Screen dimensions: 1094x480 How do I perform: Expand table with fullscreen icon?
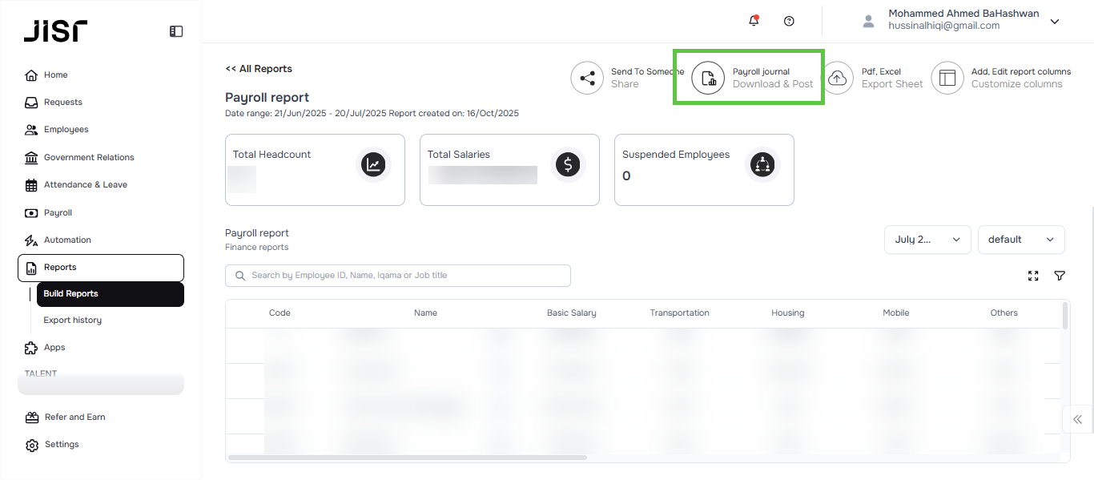click(1033, 276)
